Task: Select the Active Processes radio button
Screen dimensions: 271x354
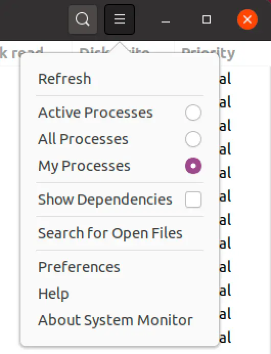Action: [x=193, y=113]
